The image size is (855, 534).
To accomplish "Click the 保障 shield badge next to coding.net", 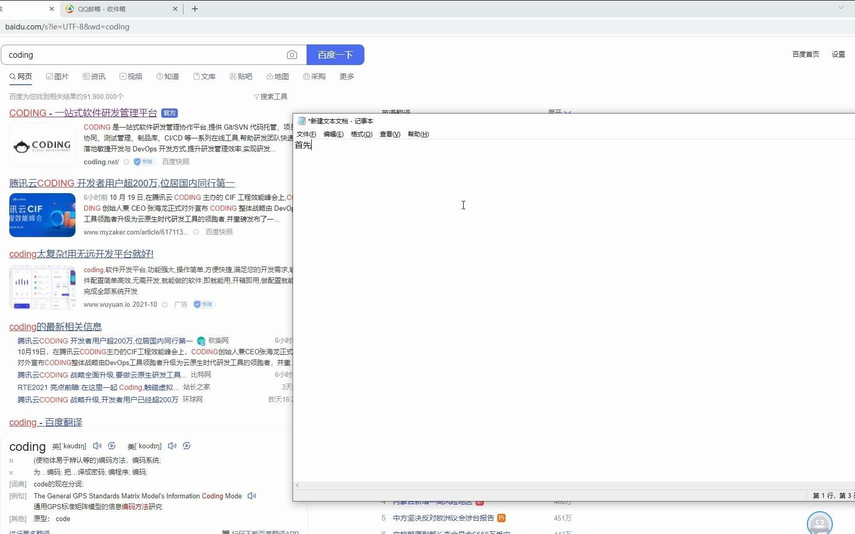I will pyautogui.click(x=144, y=162).
